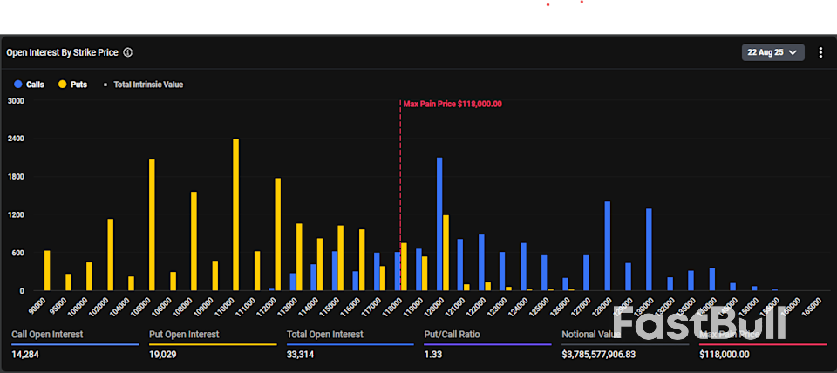Open the three-dot options menu
Viewport: 837px width, 373px height.
(820, 52)
